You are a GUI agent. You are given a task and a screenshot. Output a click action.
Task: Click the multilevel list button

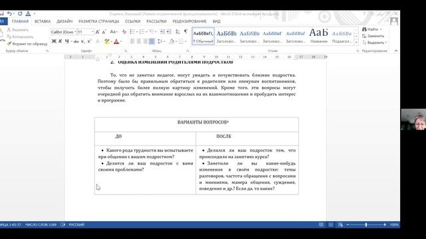(x=151, y=32)
